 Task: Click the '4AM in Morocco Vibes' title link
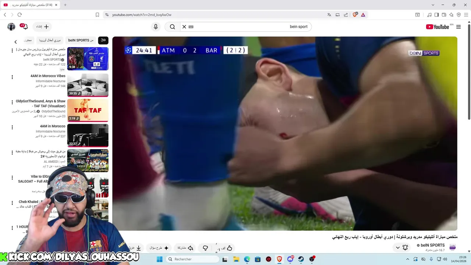[48, 76]
